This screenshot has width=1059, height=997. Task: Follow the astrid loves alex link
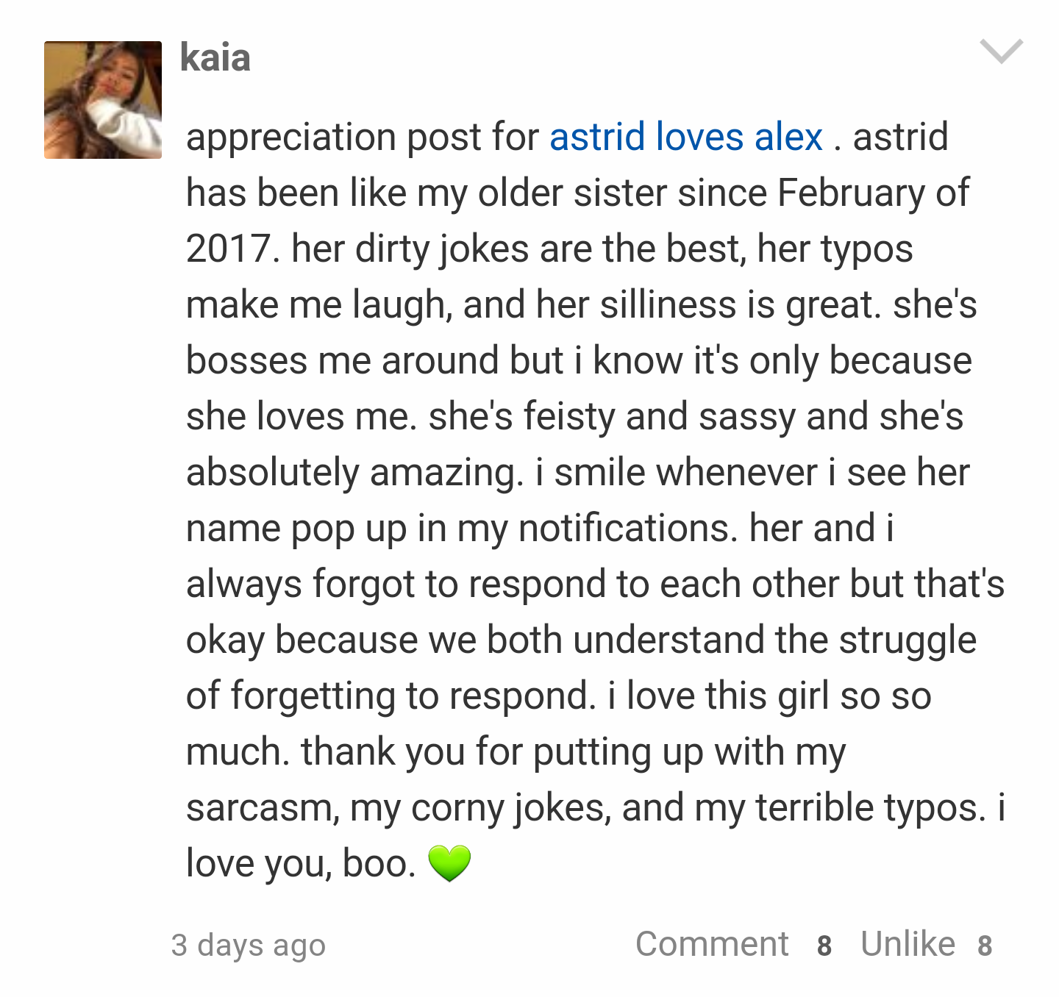(x=685, y=137)
